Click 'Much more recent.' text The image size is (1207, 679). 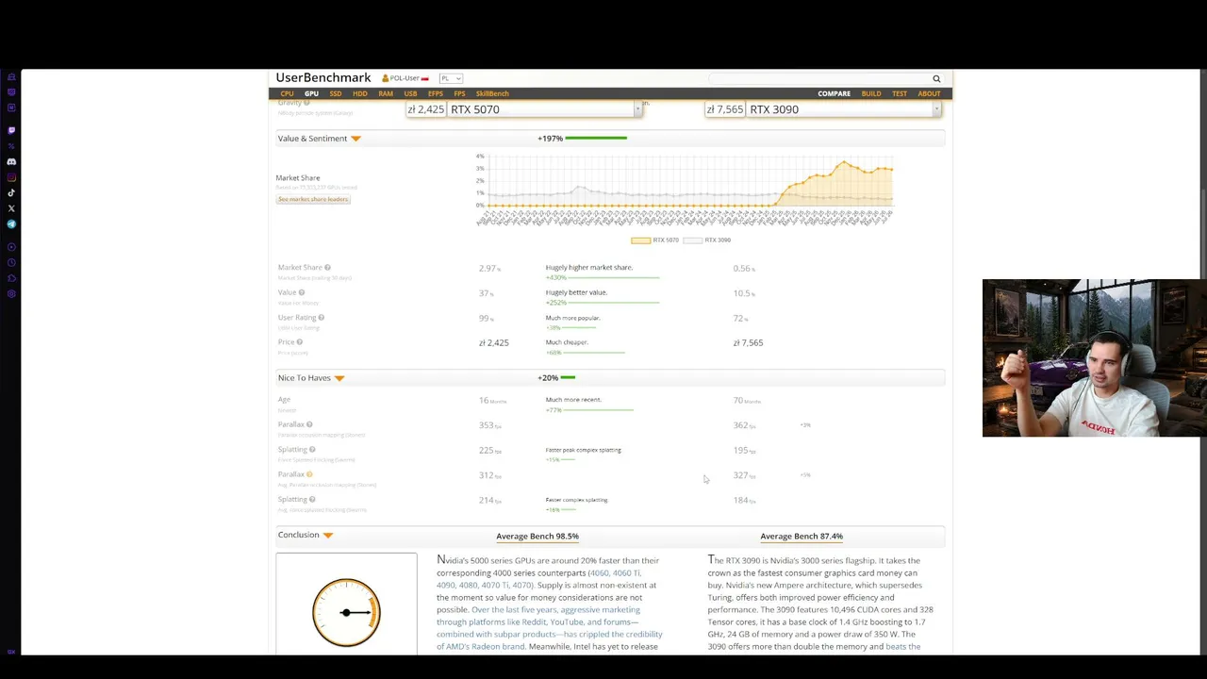(x=573, y=400)
